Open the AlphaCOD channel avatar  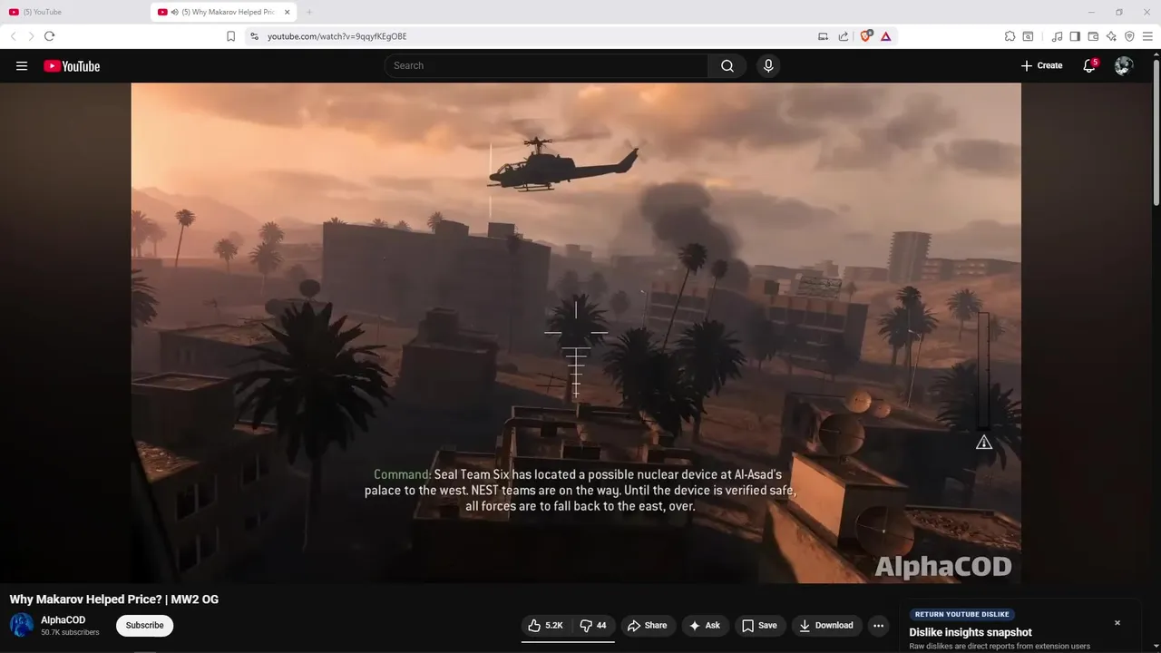[x=22, y=625]
